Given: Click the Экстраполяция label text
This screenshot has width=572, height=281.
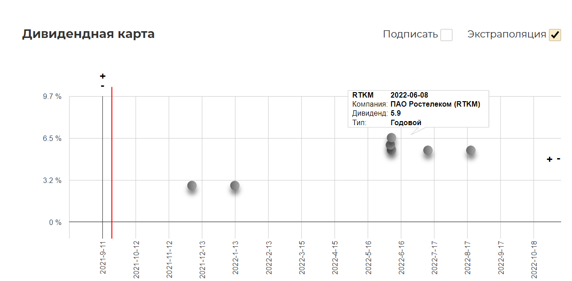Looking at the screenshot, I should (x=506, y=34).
